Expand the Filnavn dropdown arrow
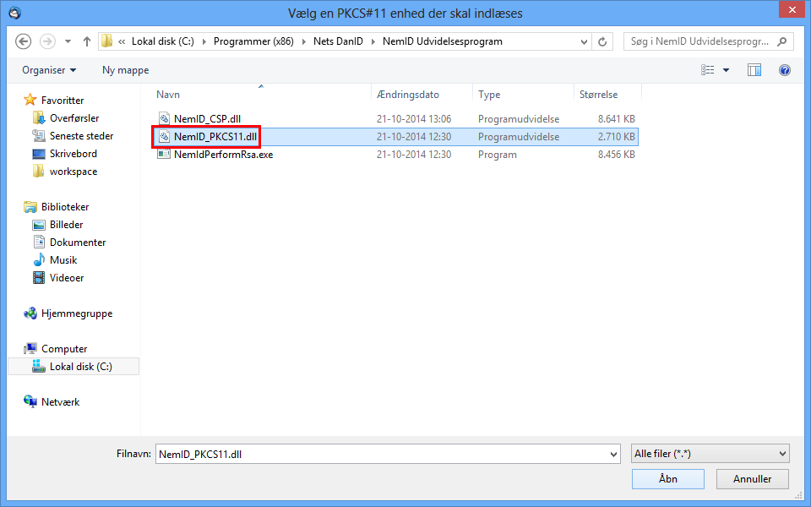The image size is (811, 507). 614,455
